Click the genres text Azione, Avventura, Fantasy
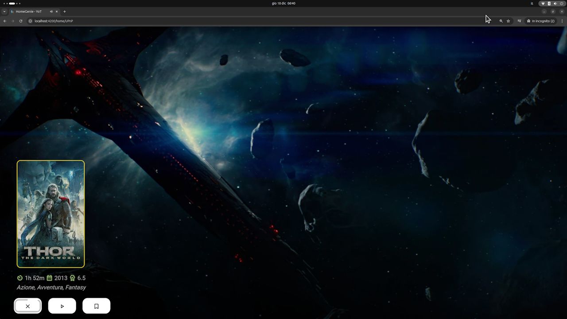Viewport: 567px width, 319px height. tap(51, 288)
